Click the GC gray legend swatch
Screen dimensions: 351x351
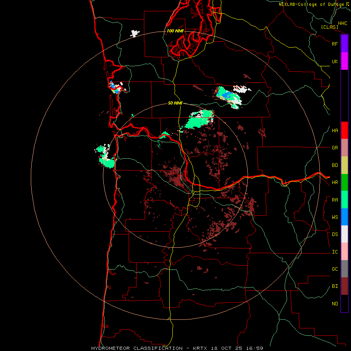pos(344,269)
